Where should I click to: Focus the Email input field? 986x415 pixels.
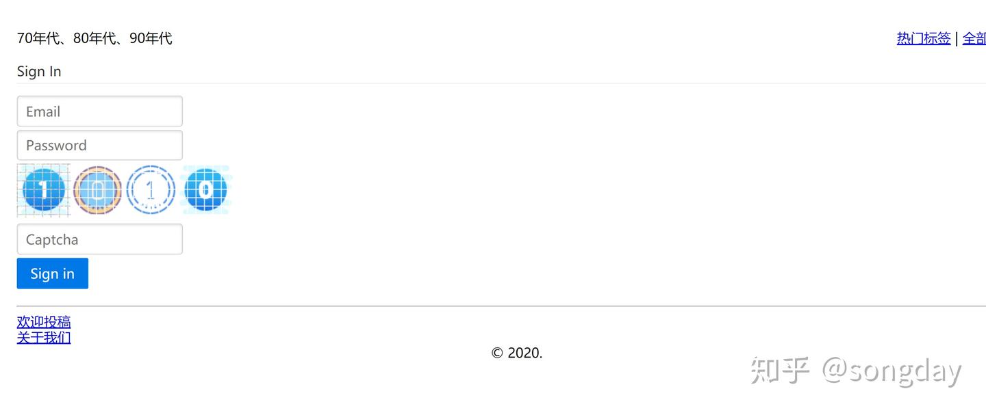[x=100, y=111]
